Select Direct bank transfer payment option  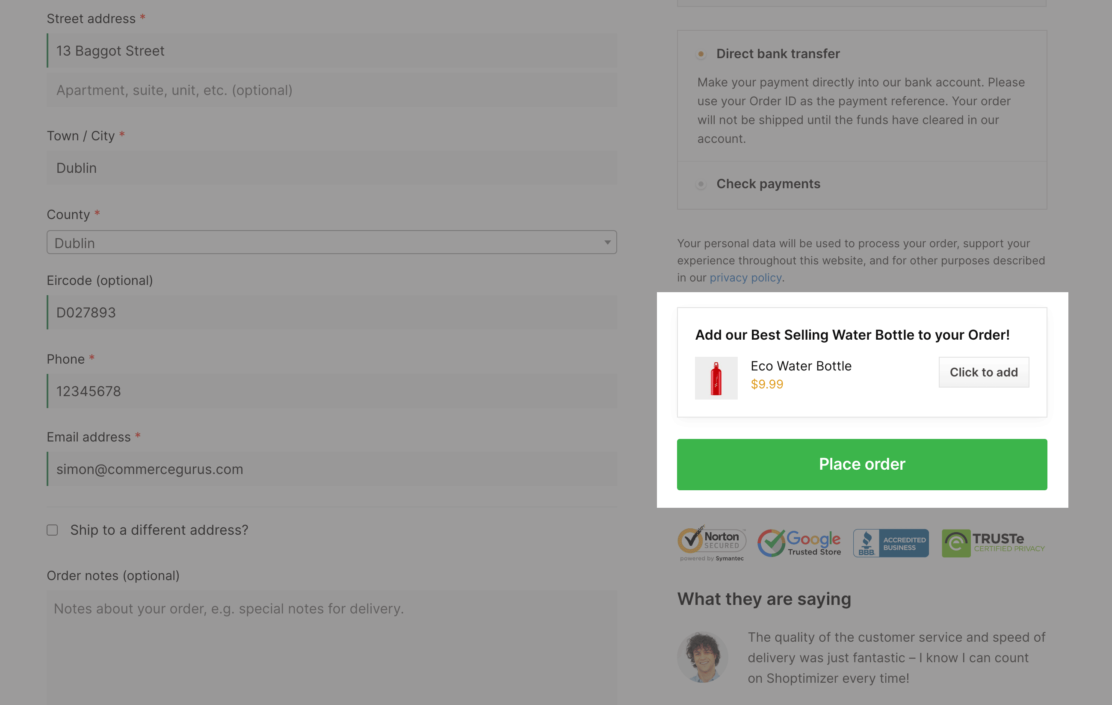(x=701, y=54)
